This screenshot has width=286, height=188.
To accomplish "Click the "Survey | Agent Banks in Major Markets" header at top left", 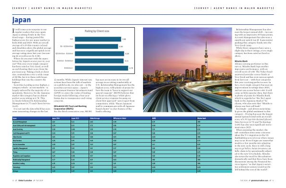I will [x=52, y=8].
